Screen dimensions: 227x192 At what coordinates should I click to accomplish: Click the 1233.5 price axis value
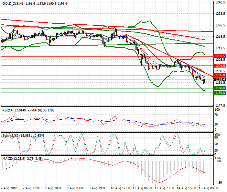pos(220,14)
